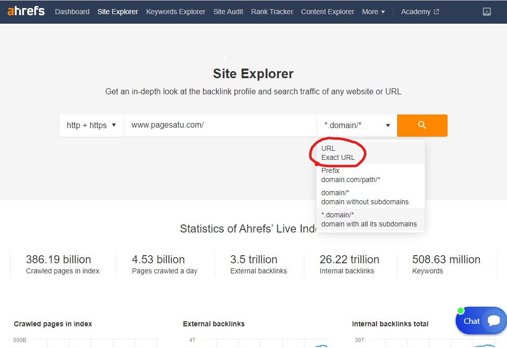The height and width of the screenshot is (348, 507).
Task: Click the 500B axis label
Action: (x=20, y=340)
